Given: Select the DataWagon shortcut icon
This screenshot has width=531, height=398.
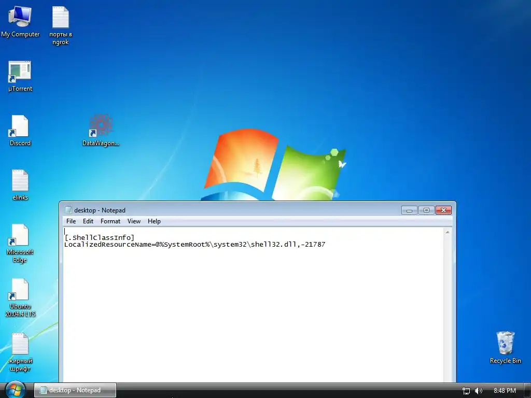Looking at the screenshot, I should click(x=101, y=130).
